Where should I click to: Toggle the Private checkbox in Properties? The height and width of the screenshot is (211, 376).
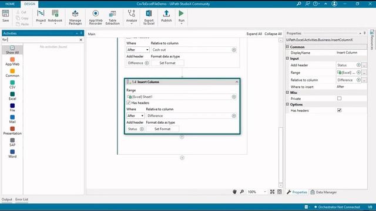(x=339, y=98)
